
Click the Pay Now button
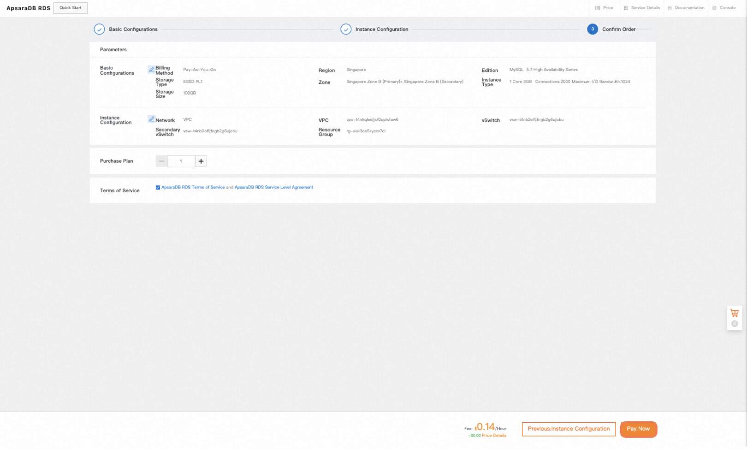[638, 429]
